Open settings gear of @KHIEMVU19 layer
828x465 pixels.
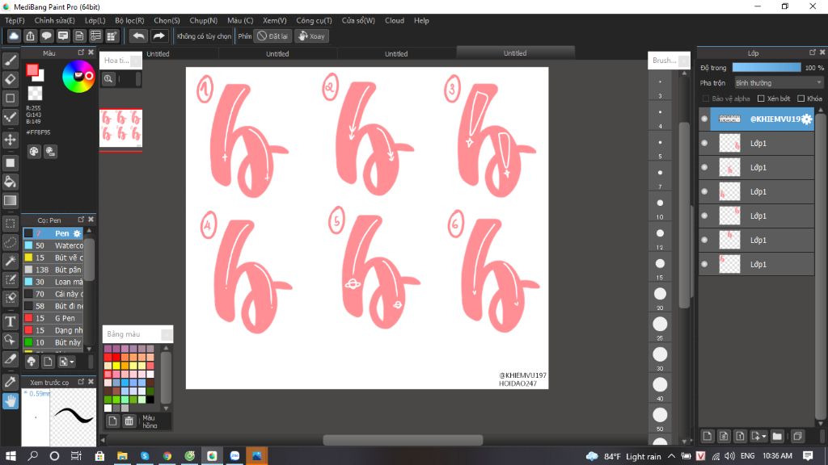click(806, 119)
